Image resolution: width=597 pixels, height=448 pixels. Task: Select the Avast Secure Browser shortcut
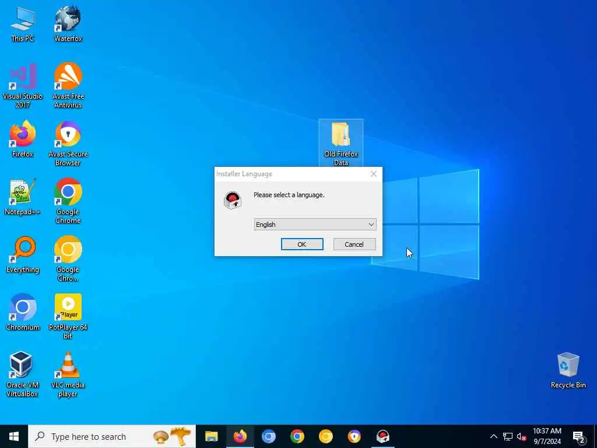(68, 143)
